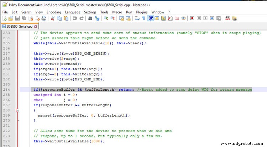Screen dimensions: 267x147
Task: Toggle the Show indent guide button
Action: (x=151, y=18)
